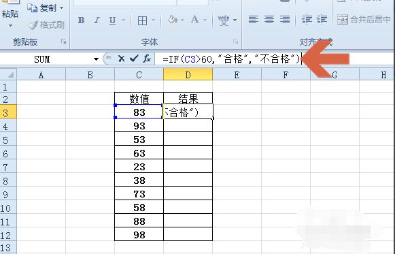
Task: Expand the Underline style dropdown
Action: point(124,20)
